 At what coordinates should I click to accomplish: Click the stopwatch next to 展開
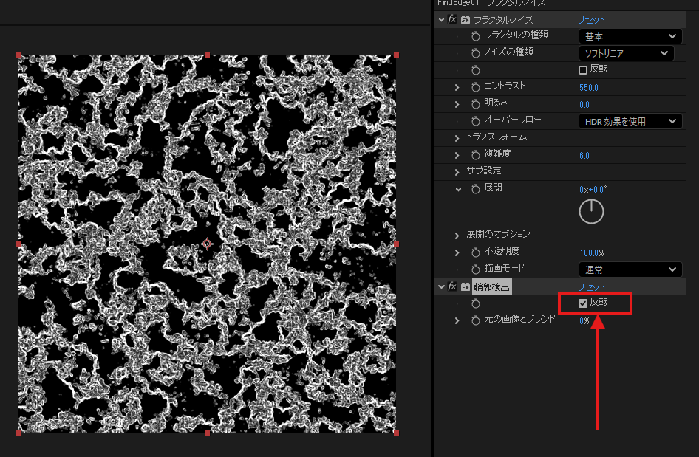pyautogui.click(x=476, y=189)
